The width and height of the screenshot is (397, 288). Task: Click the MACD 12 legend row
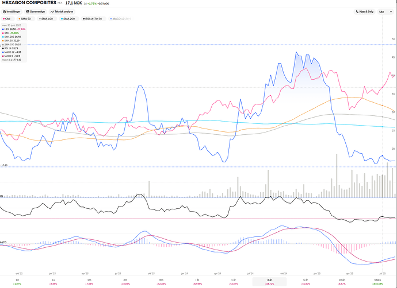pos(12,52)
